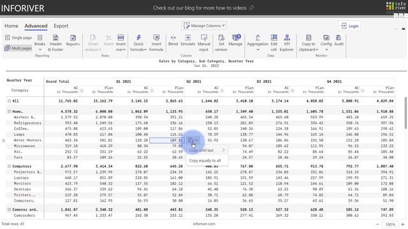The width and height of the screenshot is (408, 229).
Task: Select Single page reporting mode
Action: pyautogui.click(x=18, y=38)
